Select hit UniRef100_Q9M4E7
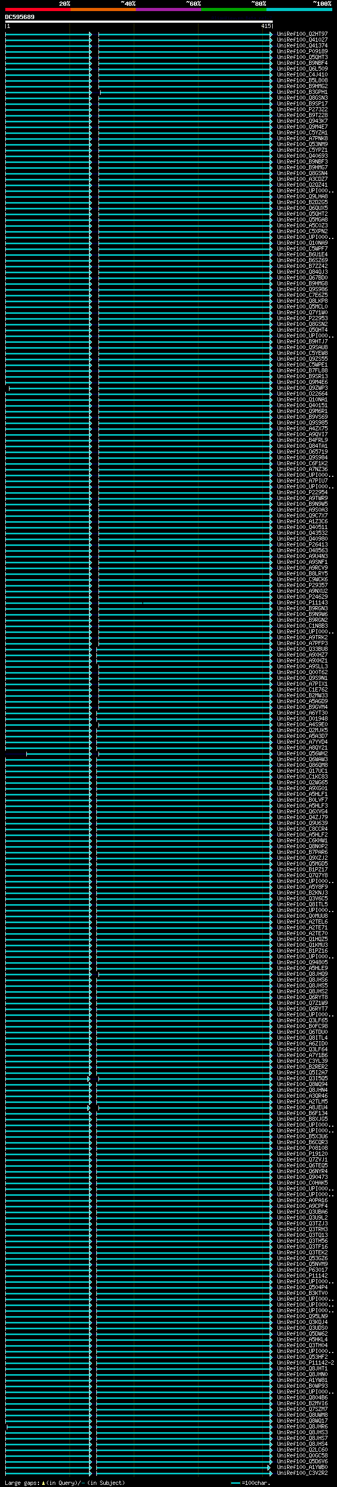The height and width of the screenshot is (1487, 337). [x=302, y=127]
